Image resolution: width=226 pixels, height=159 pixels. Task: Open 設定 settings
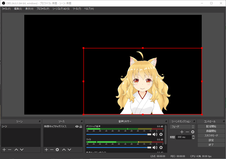point(211,140)
